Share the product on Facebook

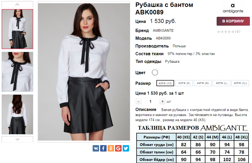tap(103, 148)
